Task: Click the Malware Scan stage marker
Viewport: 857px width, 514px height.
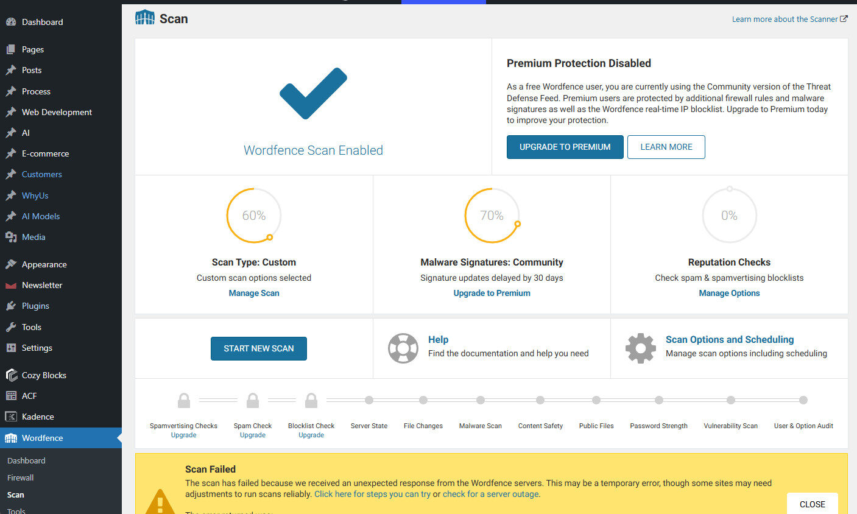Action: pos(481,400)
